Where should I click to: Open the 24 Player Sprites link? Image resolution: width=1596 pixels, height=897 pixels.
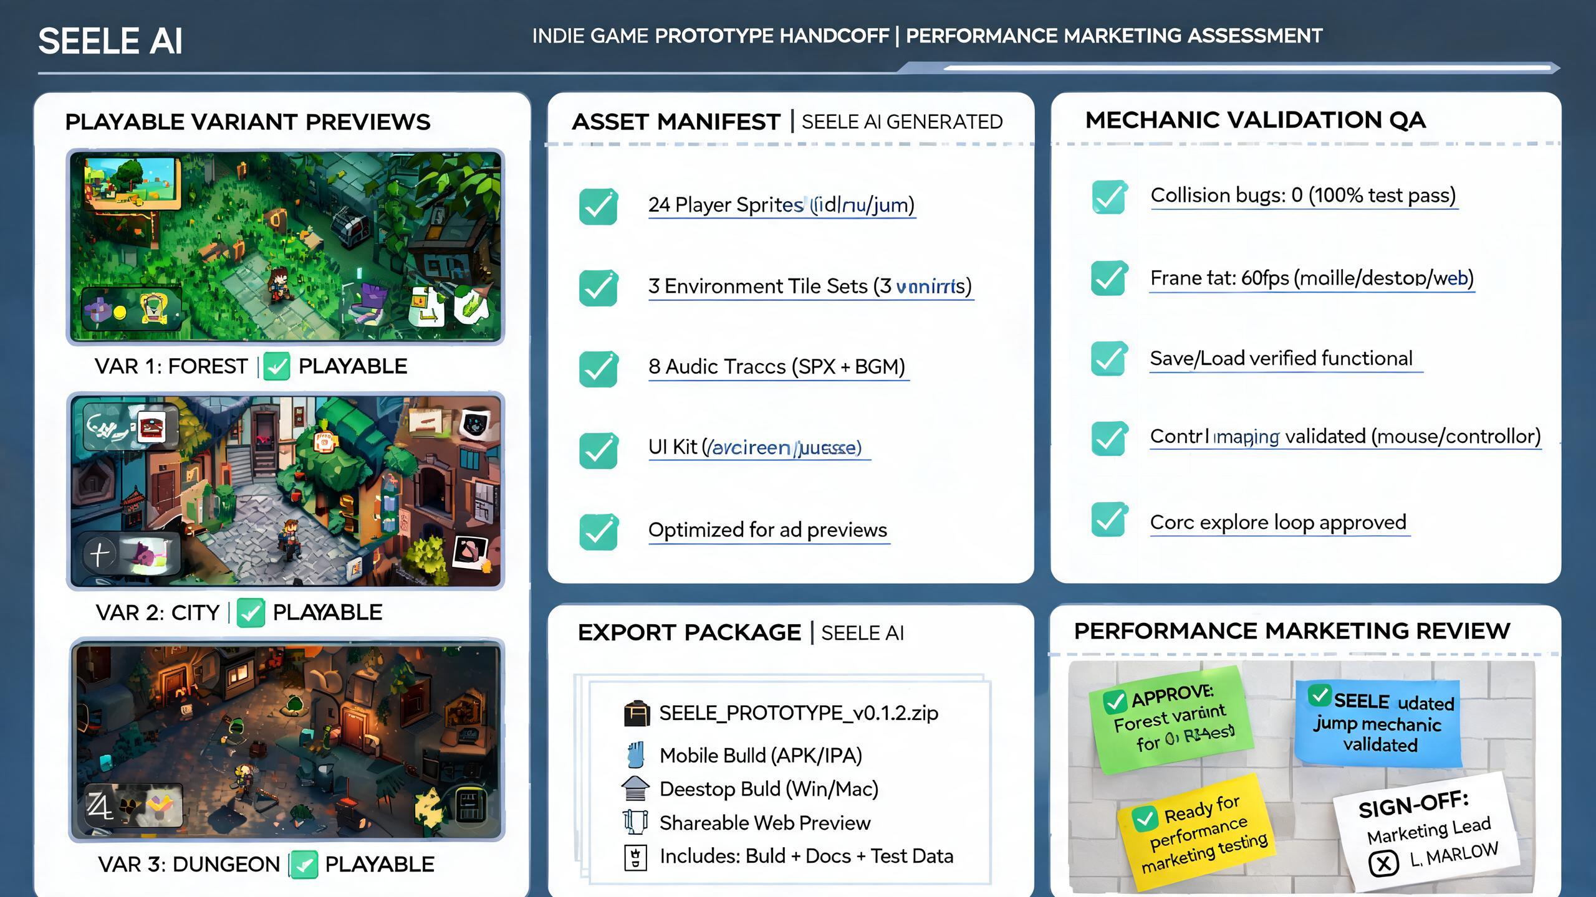pyautogui.click(x=782, y=205)
